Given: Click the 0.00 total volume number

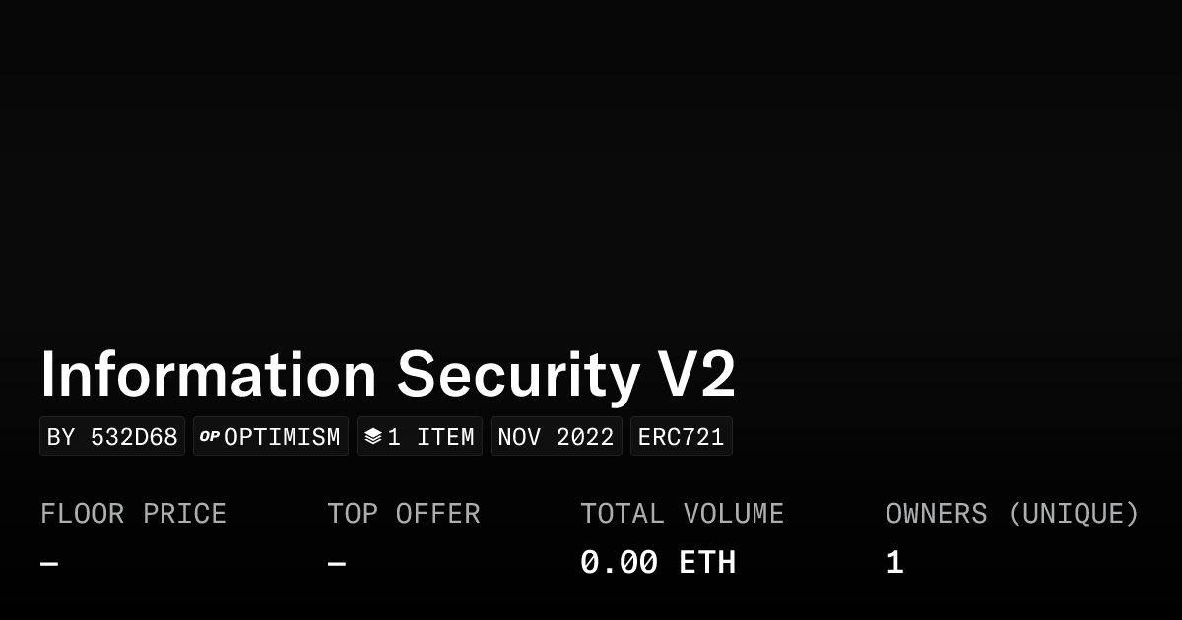Looking at the screenshot, I should 619,563.
